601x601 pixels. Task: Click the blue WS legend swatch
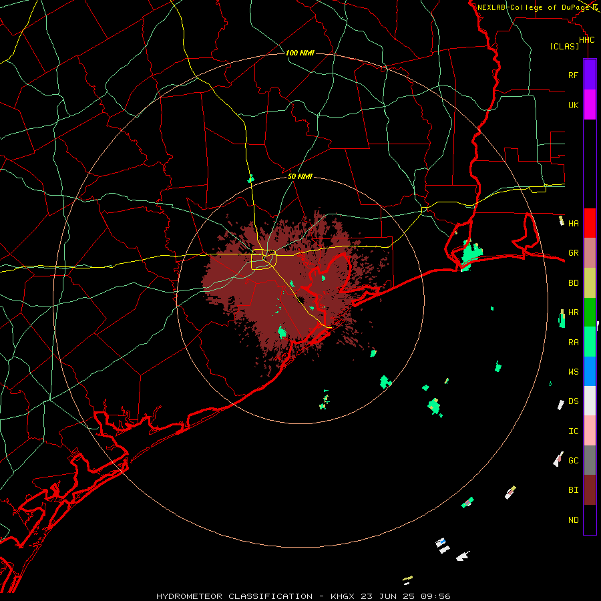590,371
